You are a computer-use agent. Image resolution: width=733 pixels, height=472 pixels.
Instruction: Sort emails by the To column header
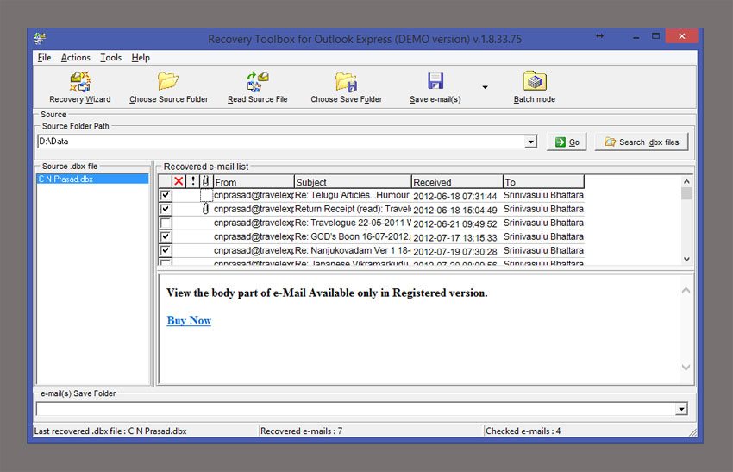[543, 181]
